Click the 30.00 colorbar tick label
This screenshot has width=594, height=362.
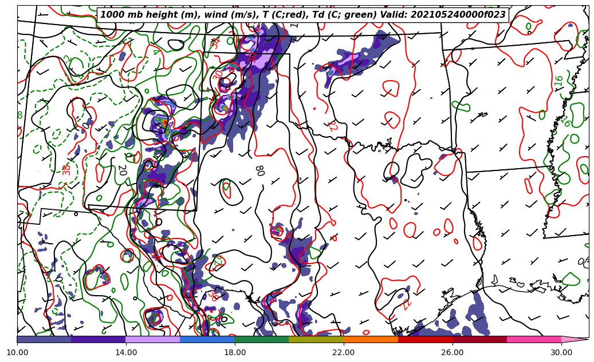(561, 352)
